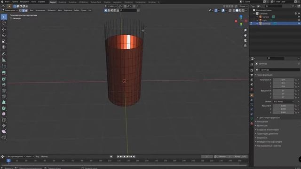Hide Camera with its eye icon
Screen dimensions: 301x169
click(x=299, y=17)
